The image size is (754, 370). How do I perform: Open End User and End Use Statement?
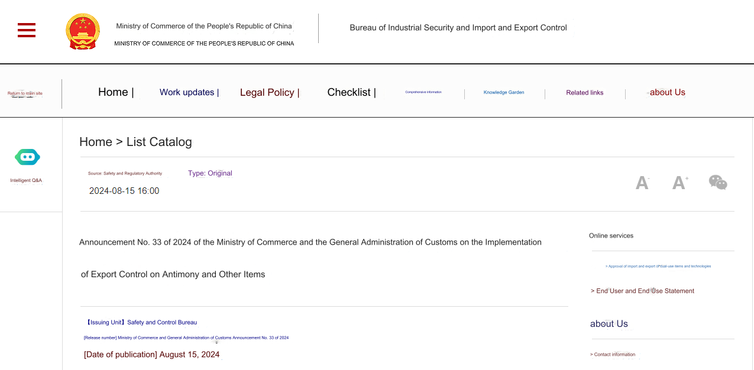click(642, 291)
